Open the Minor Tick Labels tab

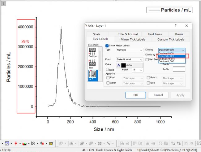pyautogui.click(x=133, y=39)
